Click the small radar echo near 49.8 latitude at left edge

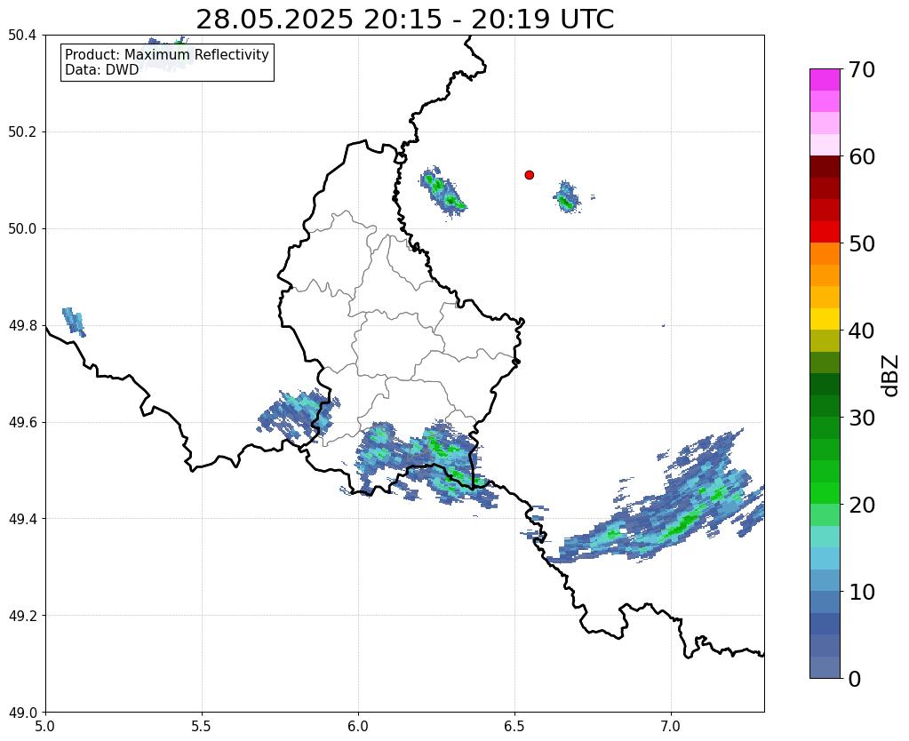click(75, 322)
